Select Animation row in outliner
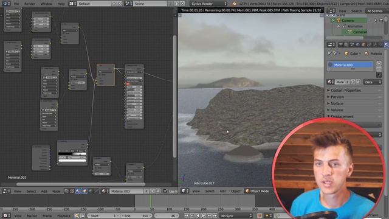389x219 pixels. tap(355, 26)
